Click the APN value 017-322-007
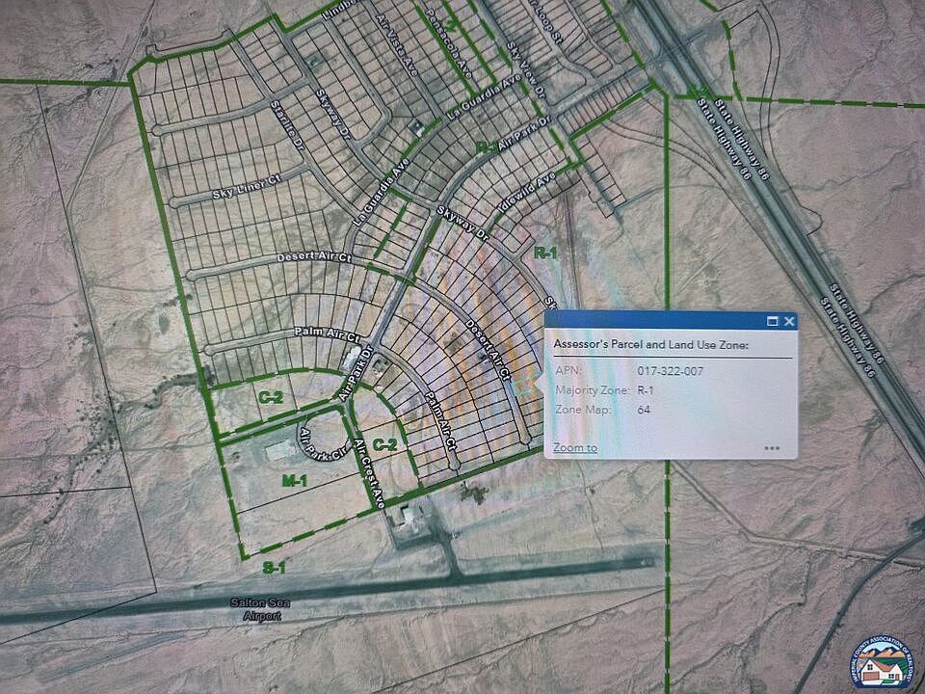The width and height of the screenshot is (925, 694). 669,370
